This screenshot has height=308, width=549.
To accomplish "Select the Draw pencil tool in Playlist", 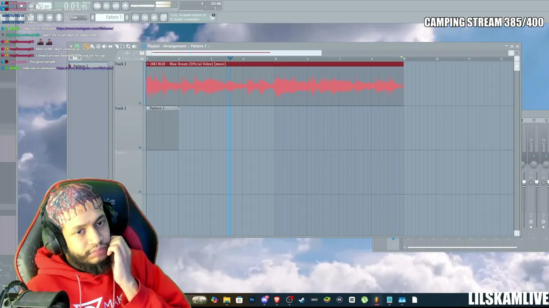I will point(86,46).
